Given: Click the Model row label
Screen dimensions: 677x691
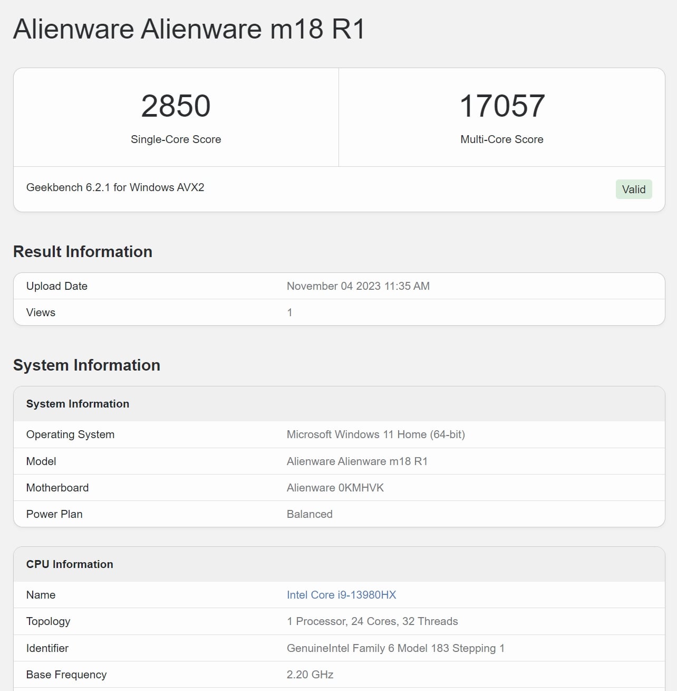Looking at the screenshot, I should tap(41, 461).
